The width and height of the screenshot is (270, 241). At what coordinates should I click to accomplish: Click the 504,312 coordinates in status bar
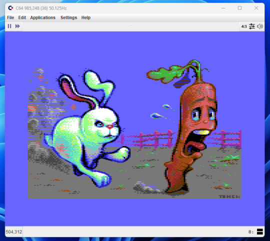point(14,232)
